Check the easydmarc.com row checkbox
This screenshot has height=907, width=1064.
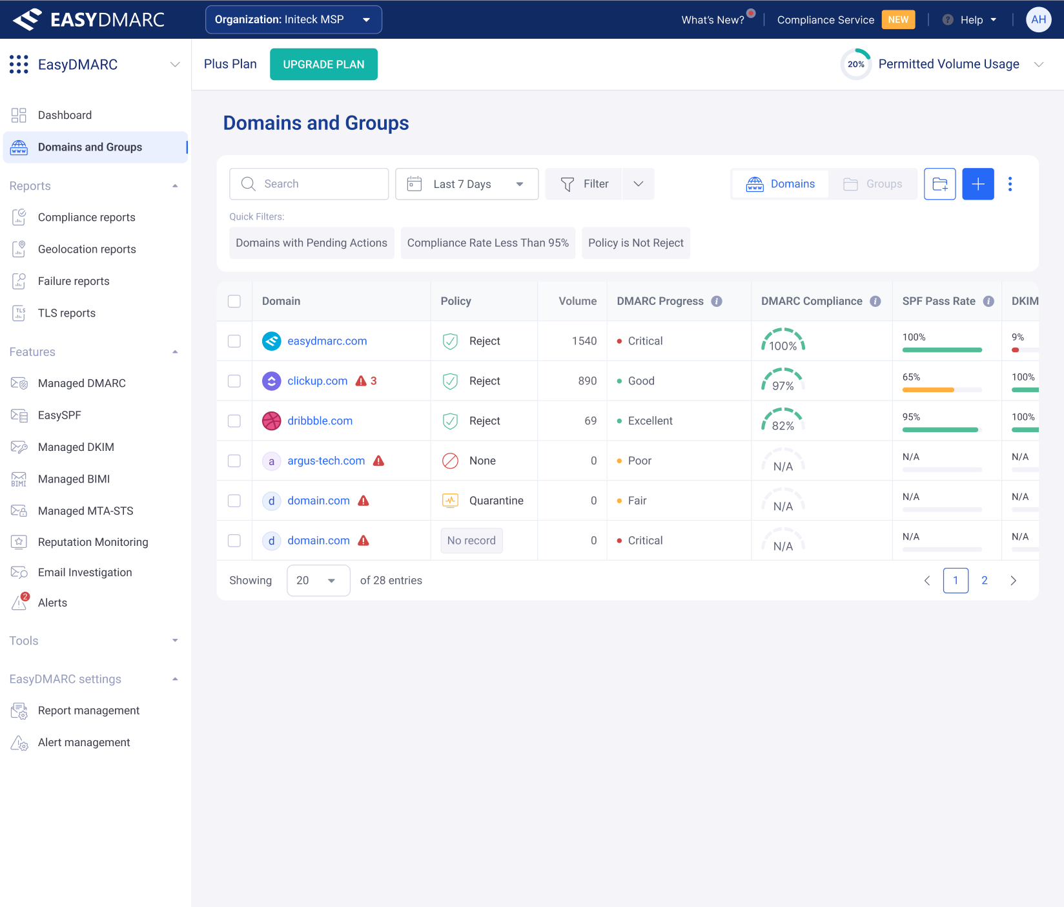pos(234,341)
